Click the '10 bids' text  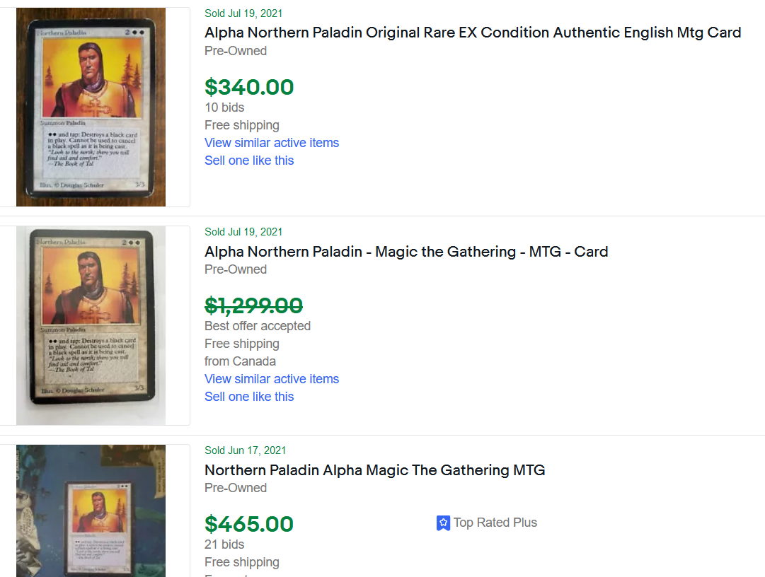pos(224,107)
